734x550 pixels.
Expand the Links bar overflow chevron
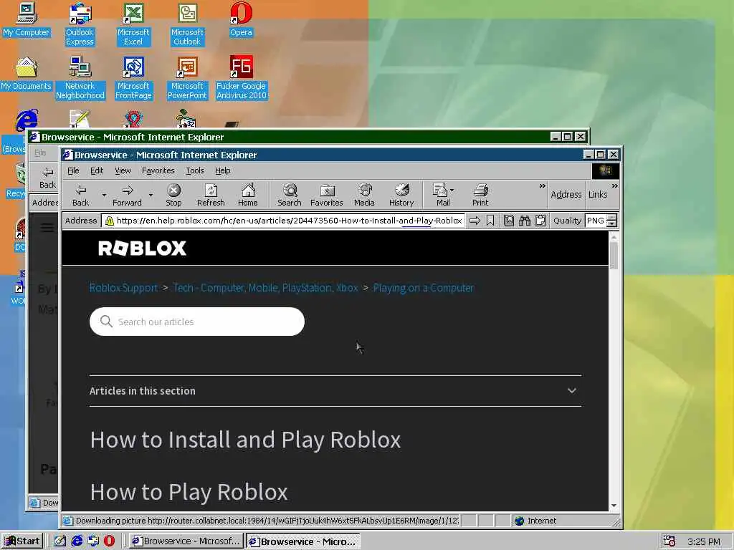(614, 186)
